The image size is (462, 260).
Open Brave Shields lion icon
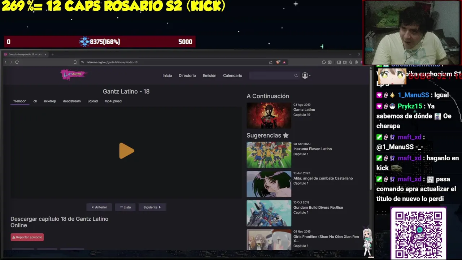278,62
